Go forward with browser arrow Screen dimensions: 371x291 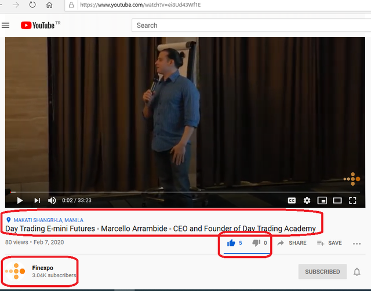point(16,5)
